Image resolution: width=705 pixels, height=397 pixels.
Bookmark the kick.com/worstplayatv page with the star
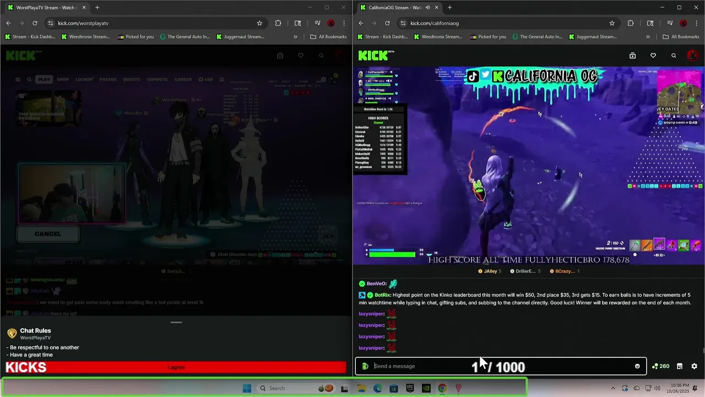(x=259, y=23)
